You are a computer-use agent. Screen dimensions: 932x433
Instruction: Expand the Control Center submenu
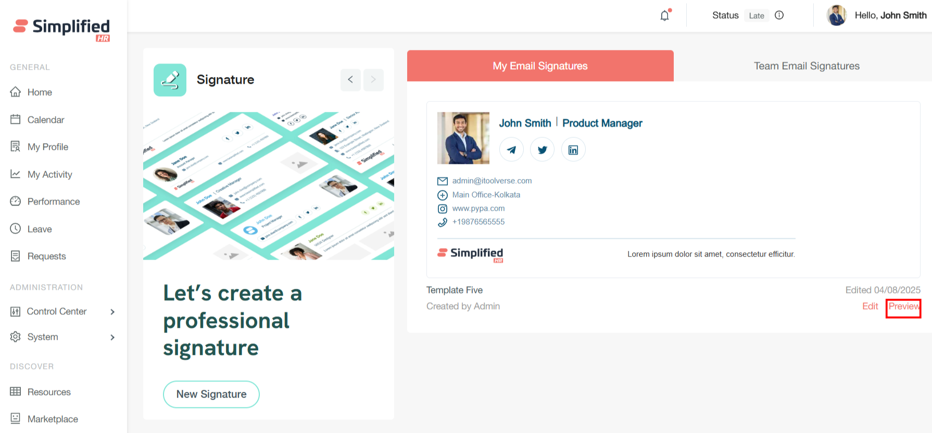(112, 312)
